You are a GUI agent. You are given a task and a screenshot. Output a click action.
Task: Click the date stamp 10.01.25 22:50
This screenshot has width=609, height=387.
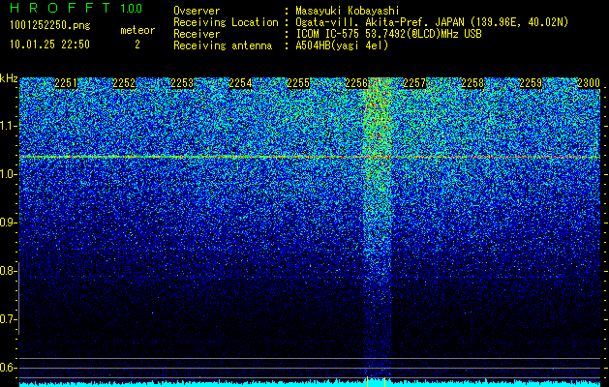(x=49, y=45)
